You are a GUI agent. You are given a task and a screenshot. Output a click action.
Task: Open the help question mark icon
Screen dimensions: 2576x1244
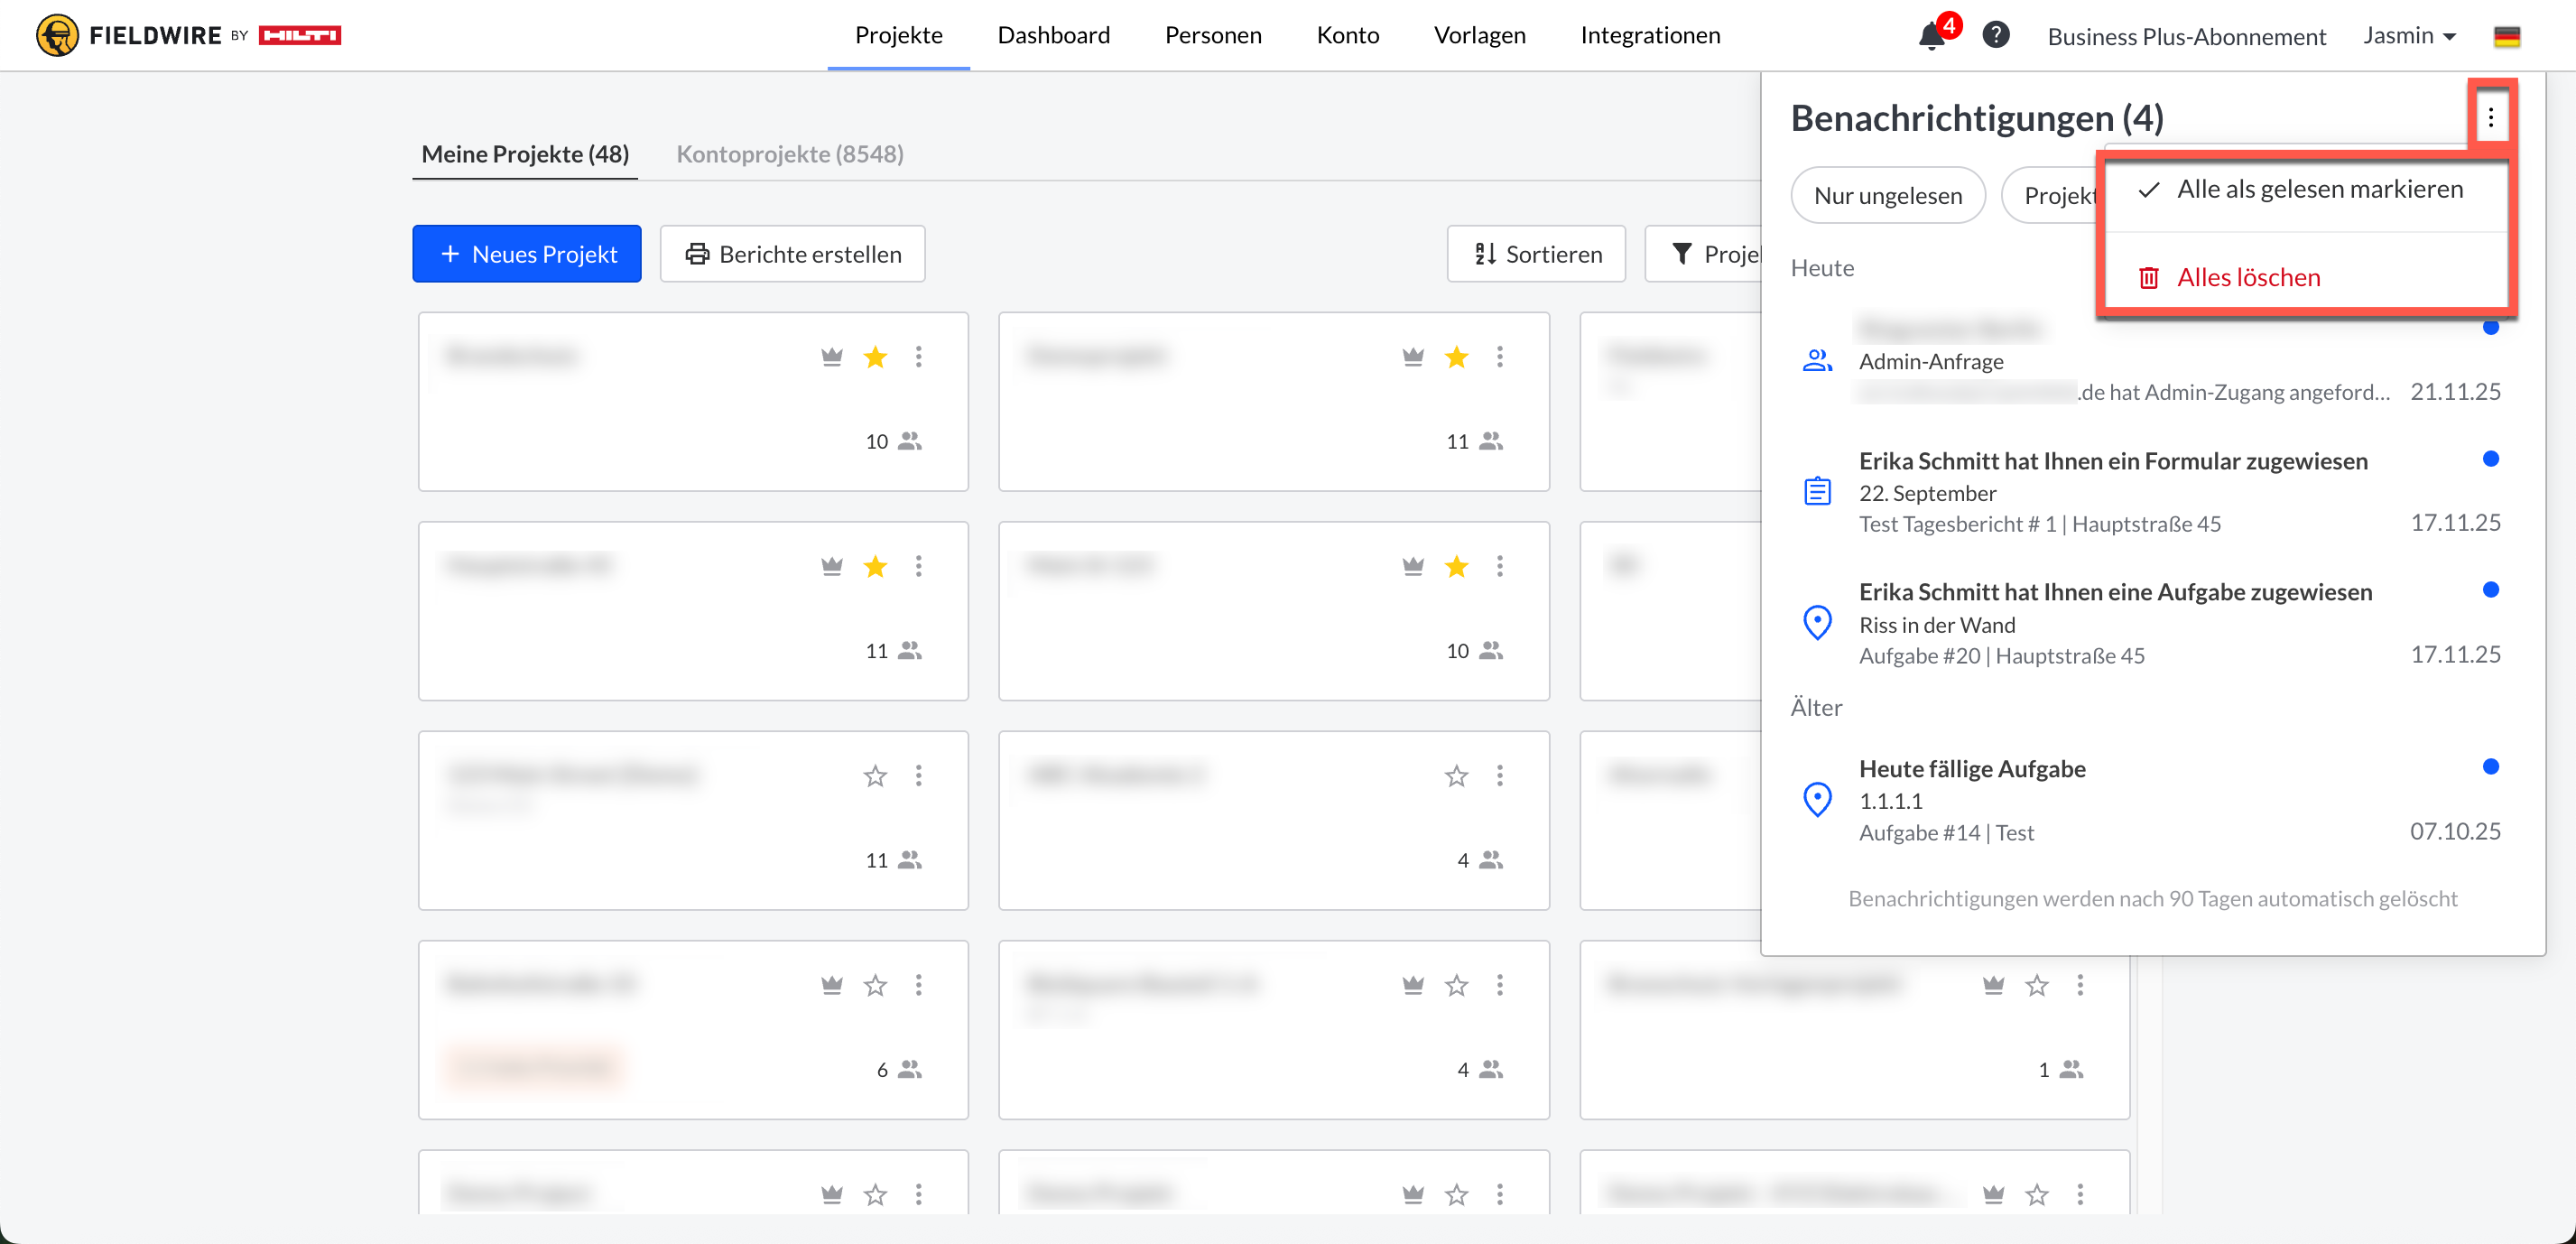1995,35
